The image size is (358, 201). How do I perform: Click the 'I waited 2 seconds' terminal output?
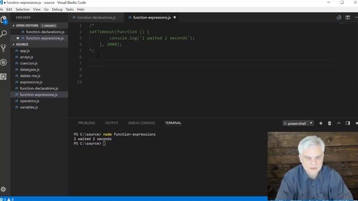(x=93, y=139)
